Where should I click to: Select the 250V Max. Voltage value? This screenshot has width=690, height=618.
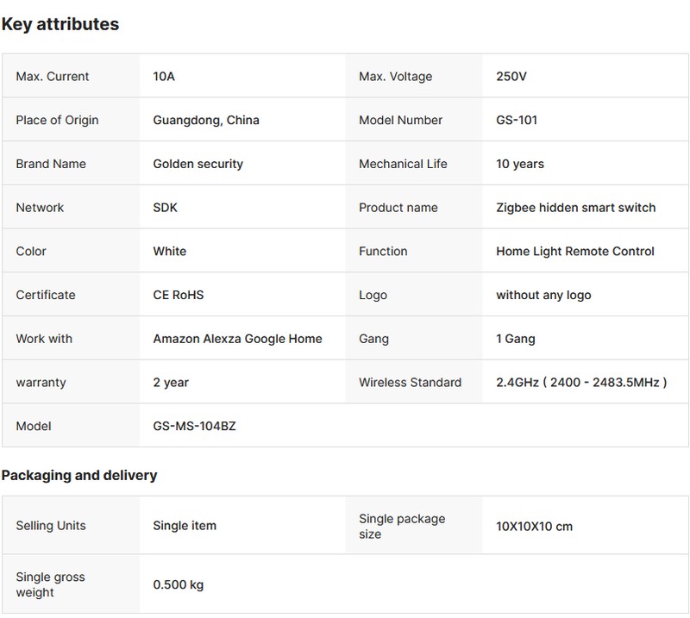pyautogui.click(x=511, y=77)
